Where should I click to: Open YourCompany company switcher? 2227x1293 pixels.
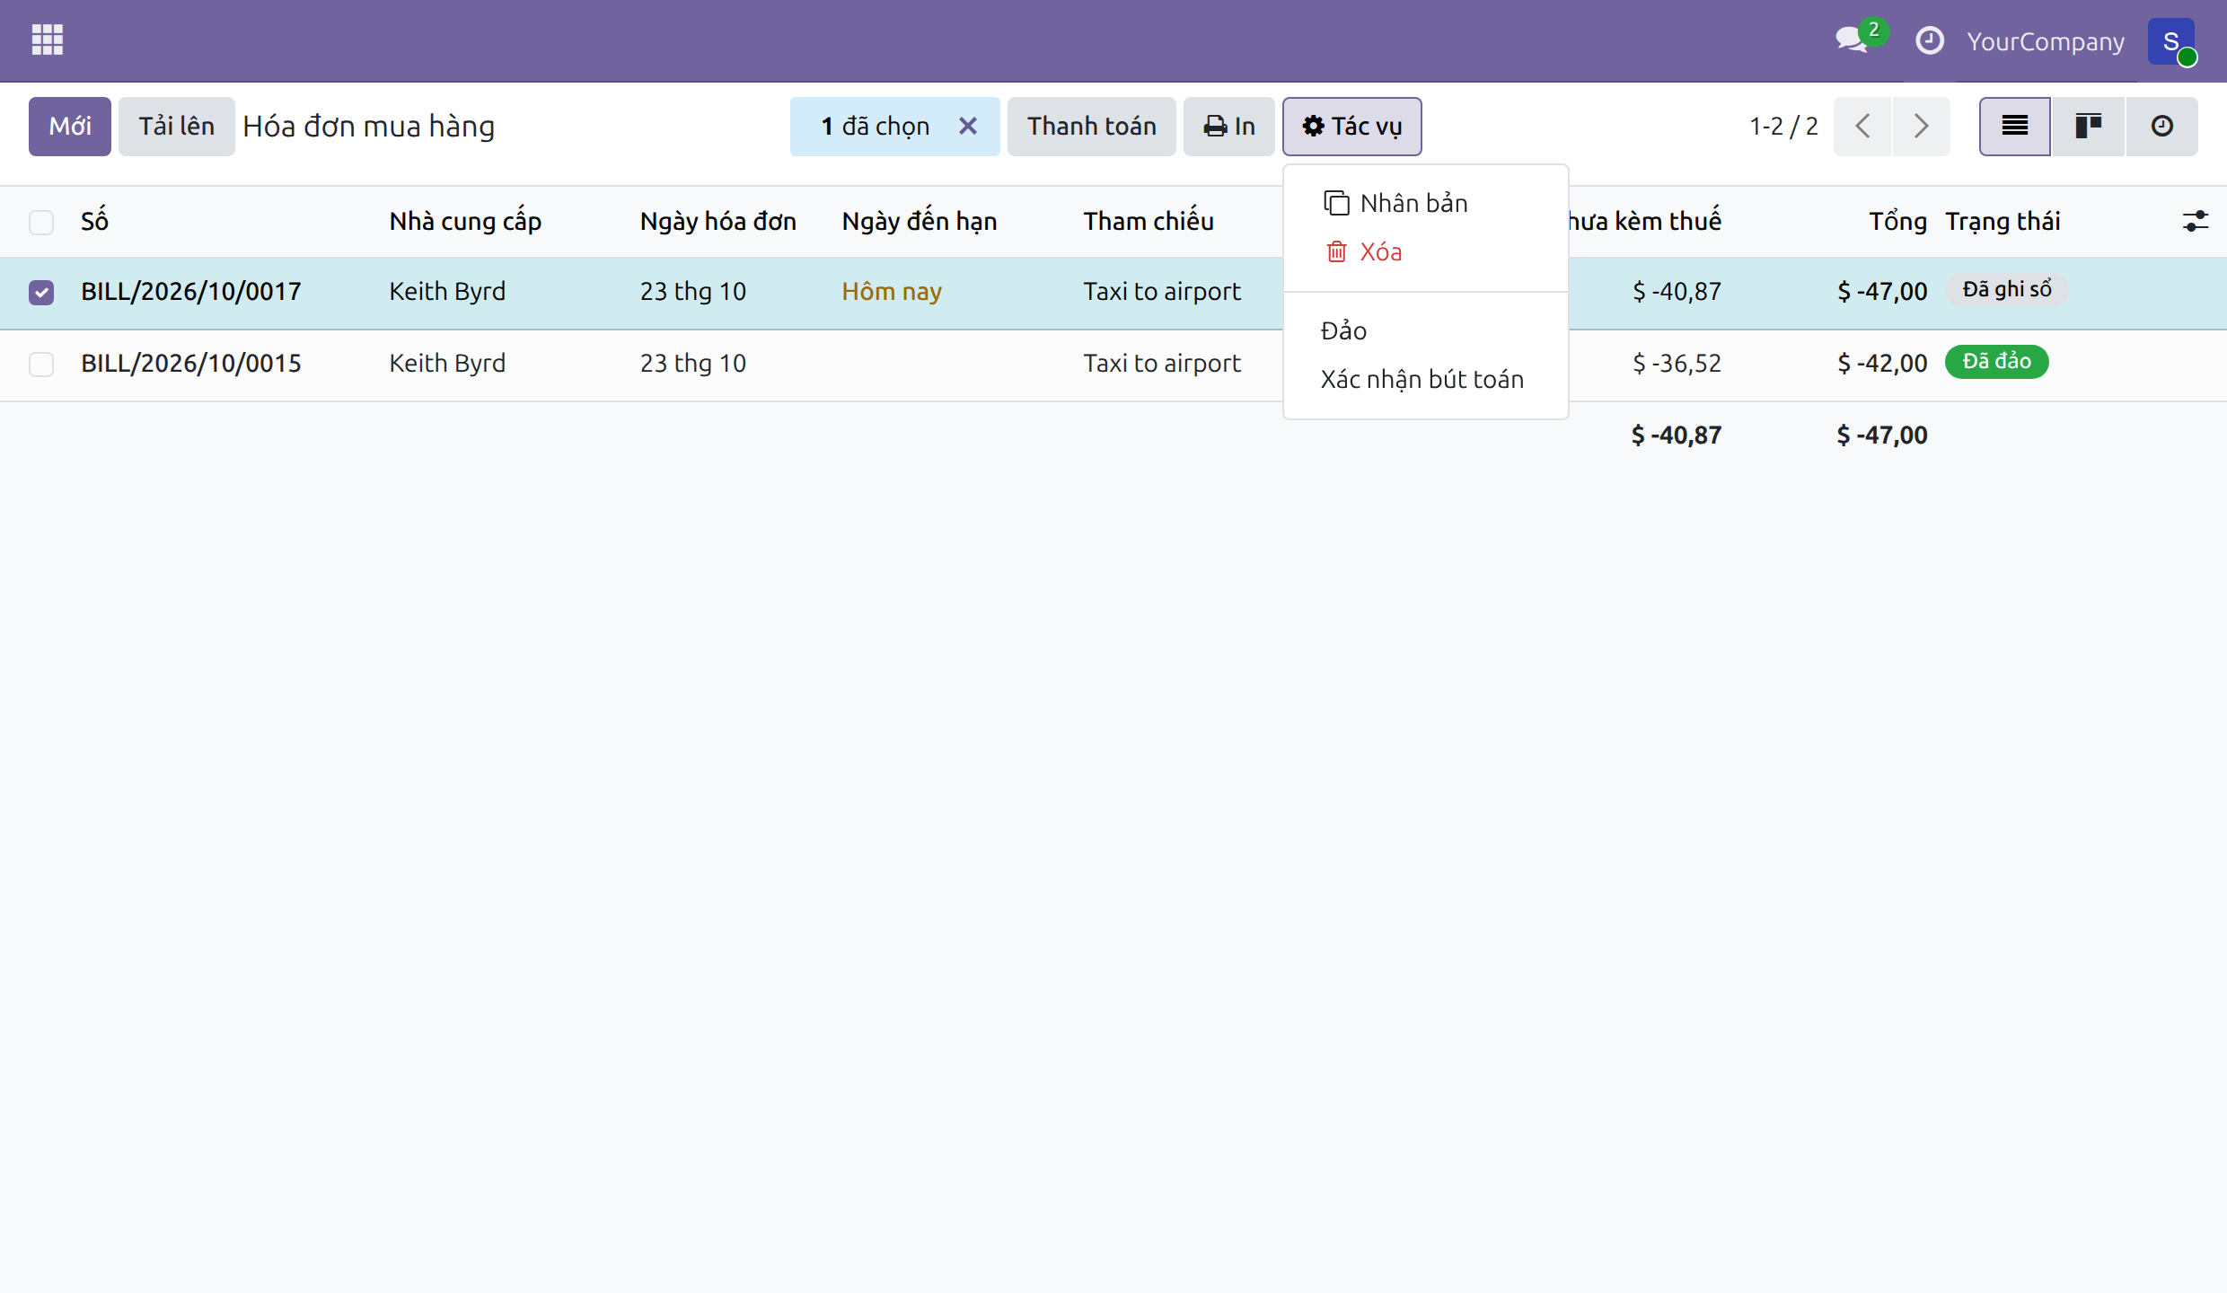click(x=2046, y=41)
